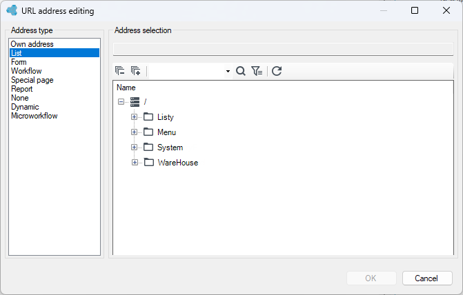Expand the WareHouse folder
463x295 pixels.
tap(135, 162)
